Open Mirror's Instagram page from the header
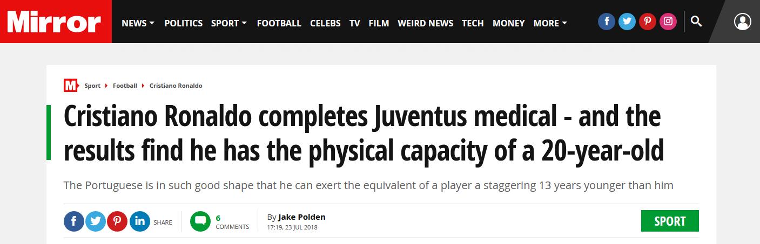The height and width of the screenshot is (244, 760). [x=668, y=22]
